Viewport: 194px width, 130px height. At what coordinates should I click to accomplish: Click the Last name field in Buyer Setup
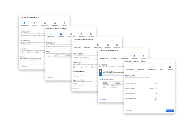(120, 83)
